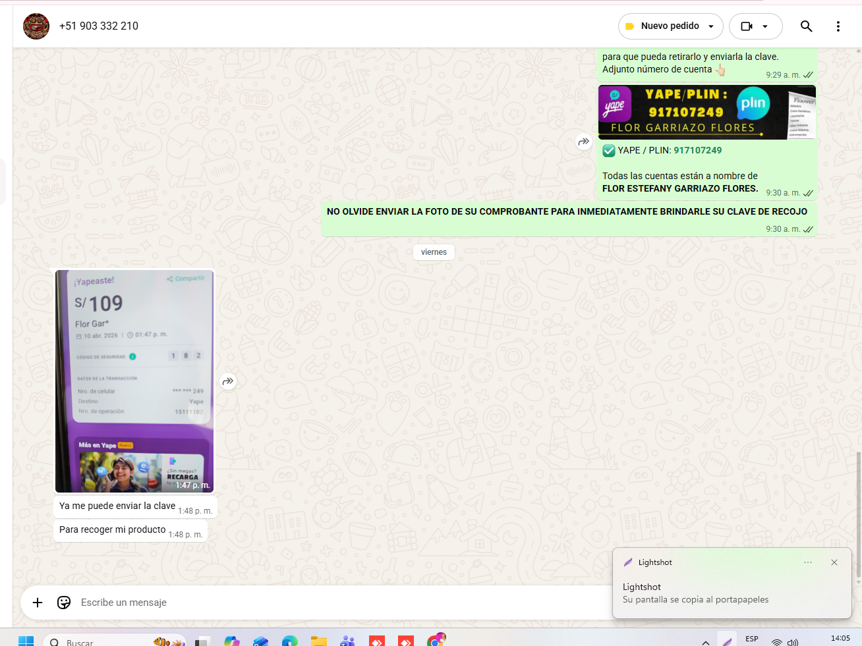The height and width of the screenshot is (646, 862).
Task: Expand the video call dropdown arrow
Action: point(765,26)
